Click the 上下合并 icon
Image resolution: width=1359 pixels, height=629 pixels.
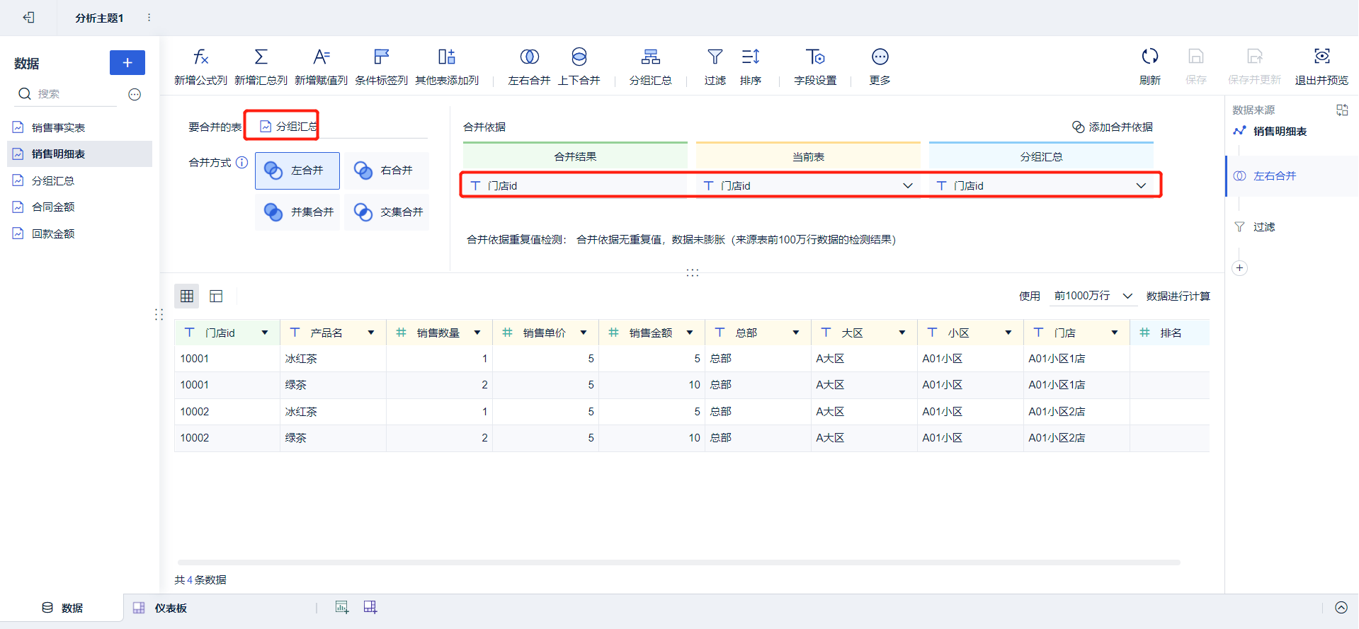(x=579, y=57)
